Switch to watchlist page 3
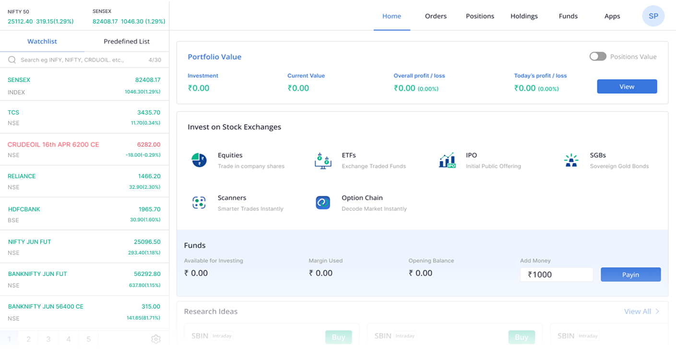Viewport: 676px width, 355px height. pyautogui.click(x=48, y=339)
